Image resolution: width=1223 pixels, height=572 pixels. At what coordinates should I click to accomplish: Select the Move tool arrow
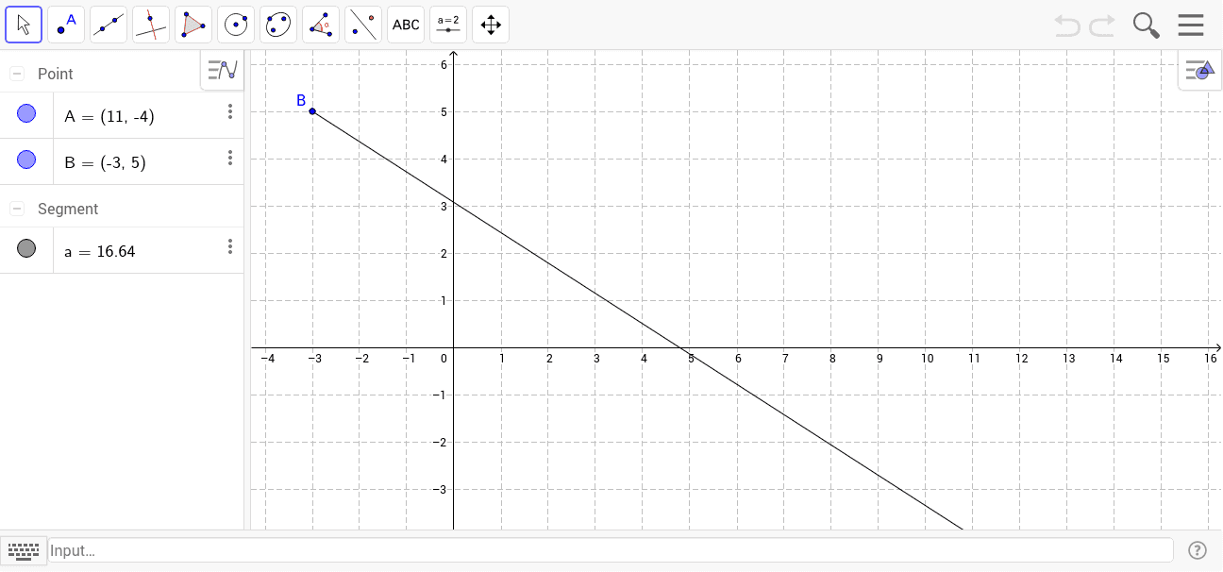pyautogui.click(x=24, y=24)
